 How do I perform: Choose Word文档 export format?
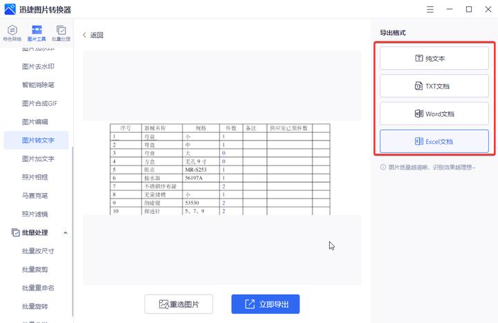pyautogui.click(x=434, y=113)
